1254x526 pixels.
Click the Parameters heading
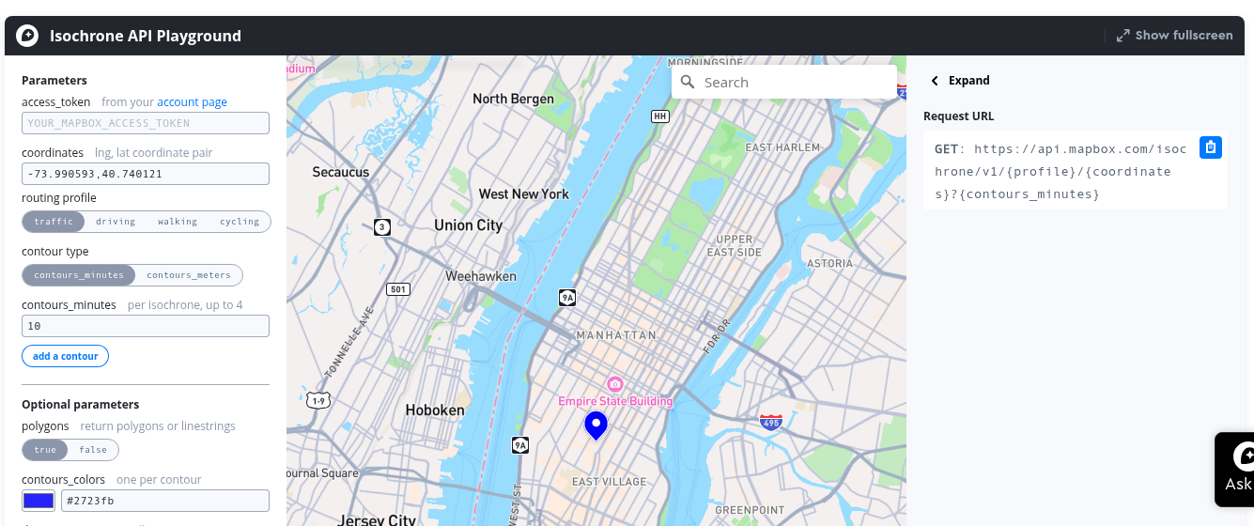click(x=54, y=81)
